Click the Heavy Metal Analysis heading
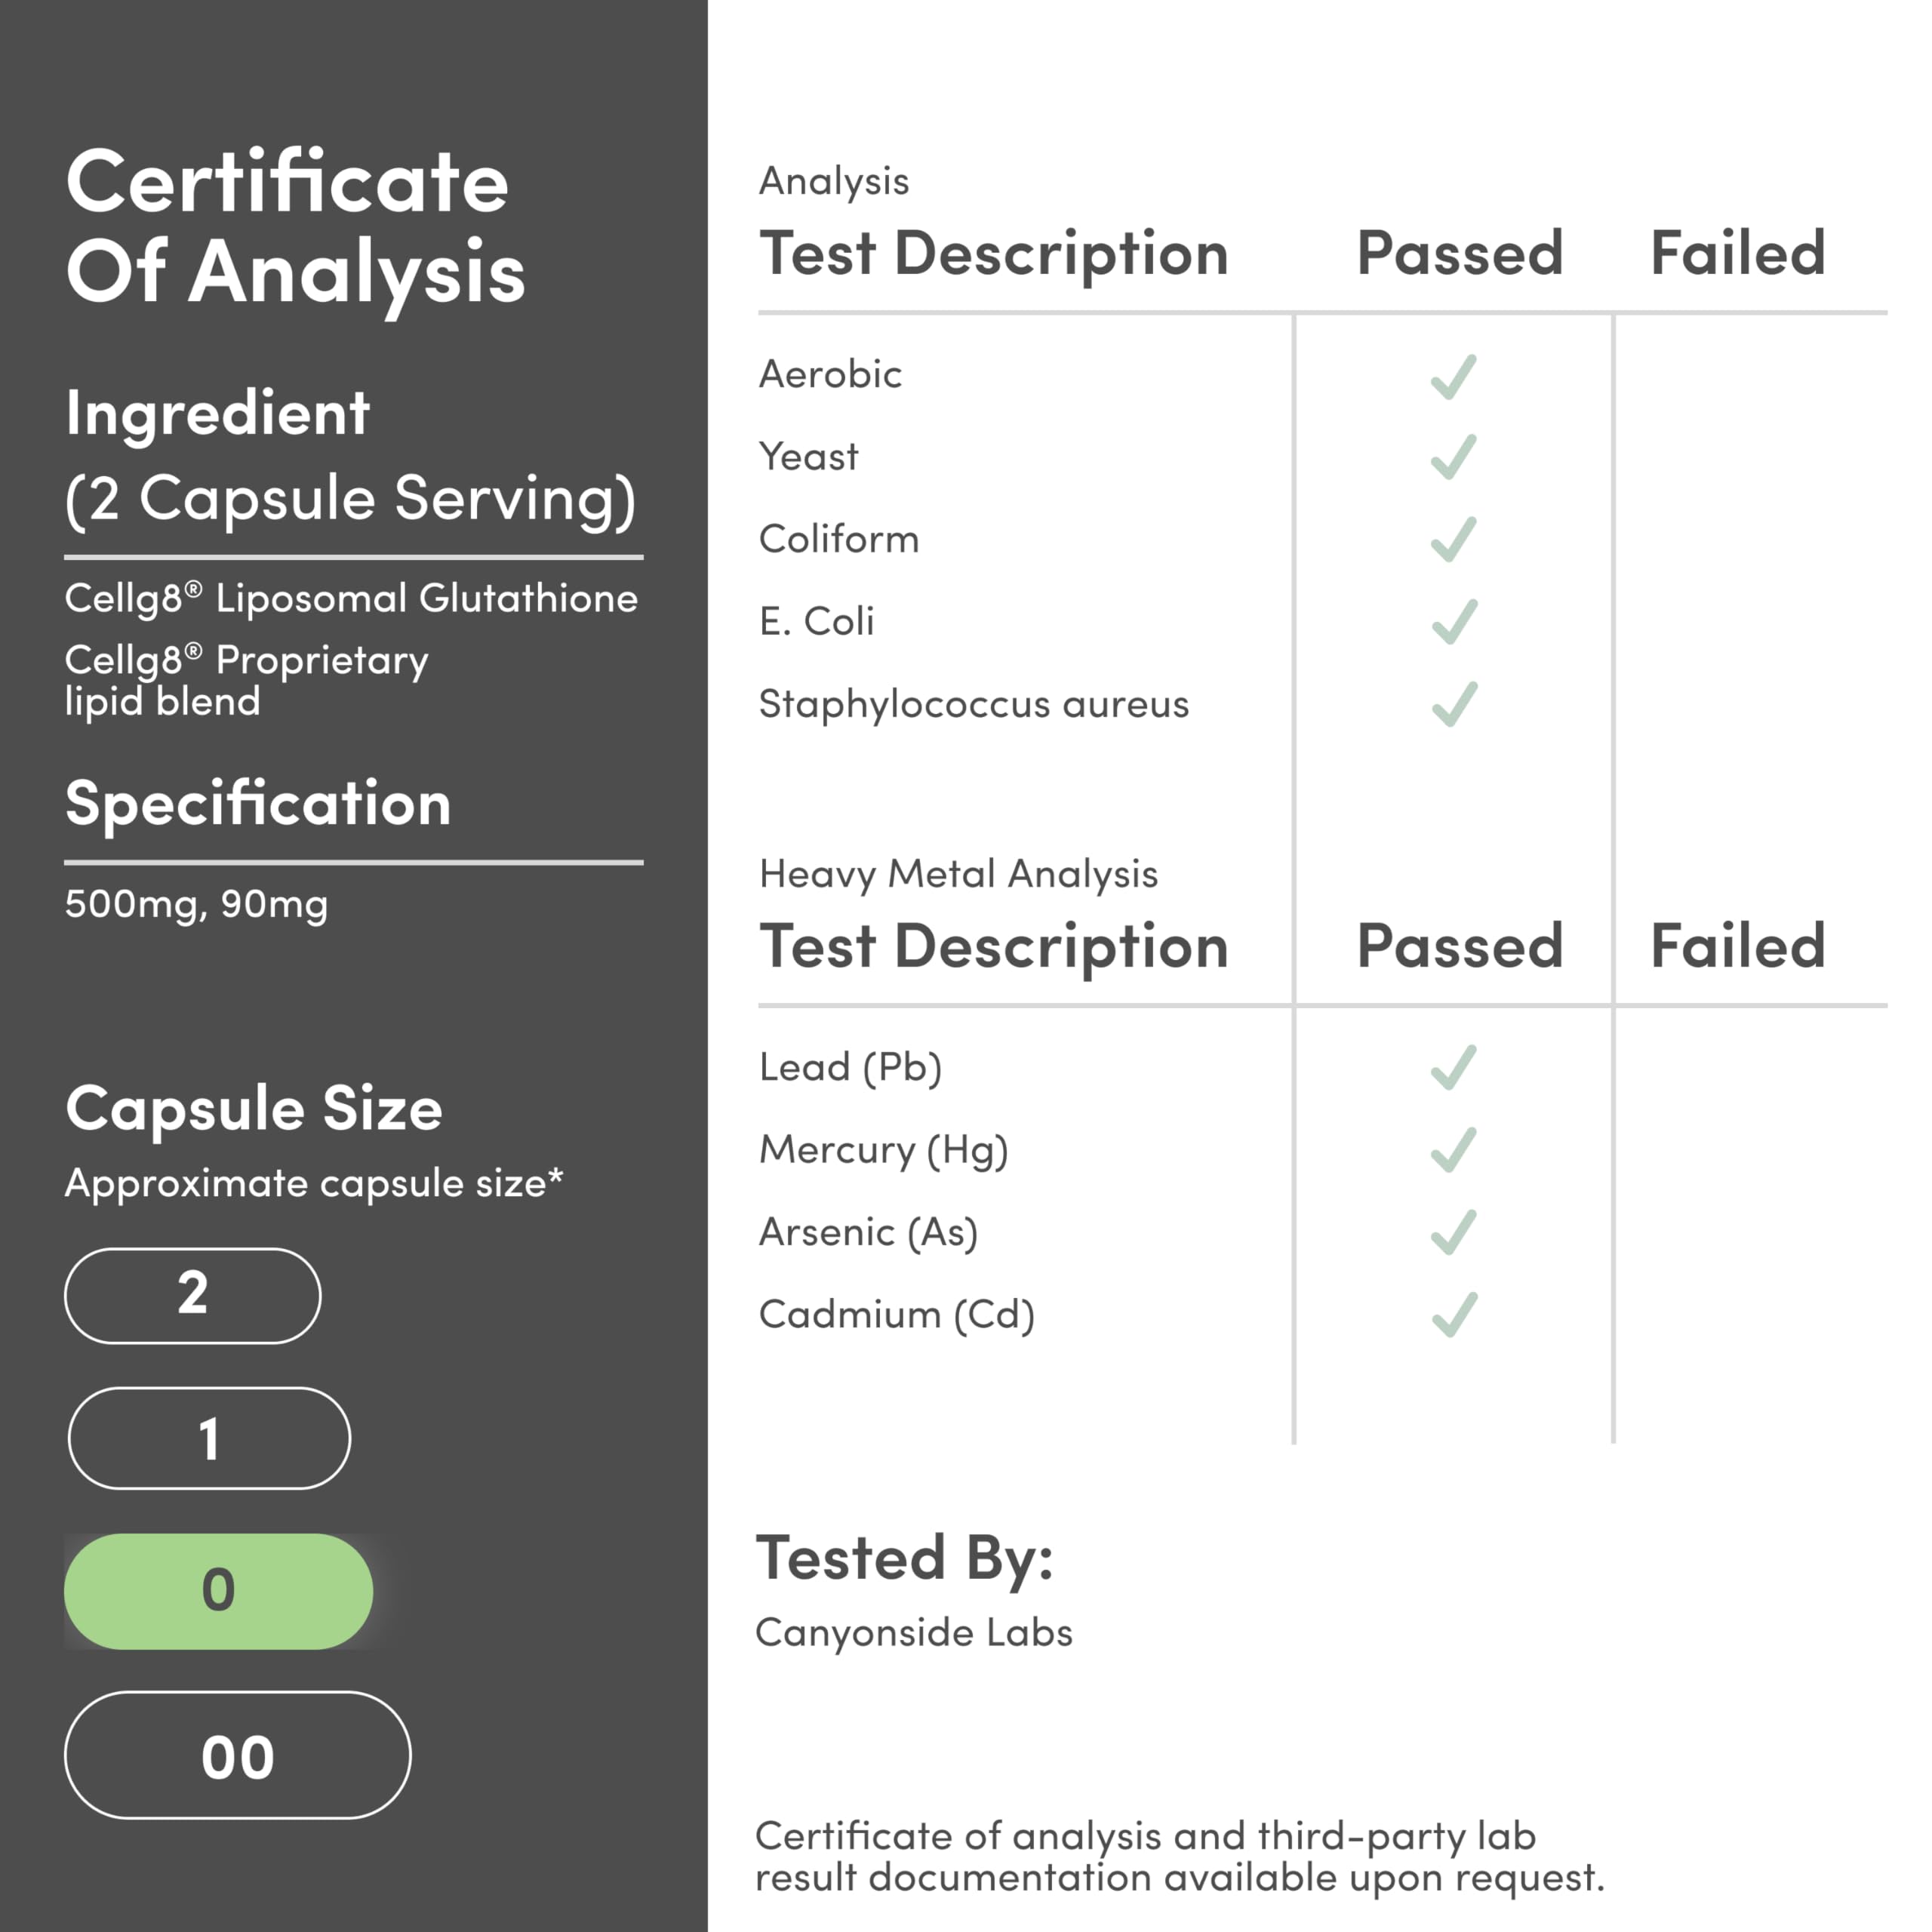Image resolution: width=1932 pixels, height=1932 pixels. (958, 874)
